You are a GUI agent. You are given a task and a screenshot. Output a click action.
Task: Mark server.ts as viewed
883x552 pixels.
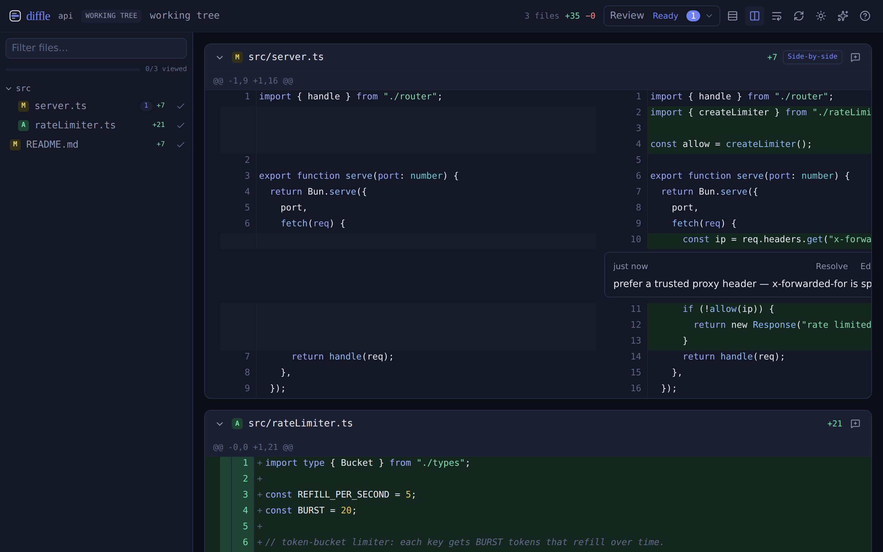point(181,106)
